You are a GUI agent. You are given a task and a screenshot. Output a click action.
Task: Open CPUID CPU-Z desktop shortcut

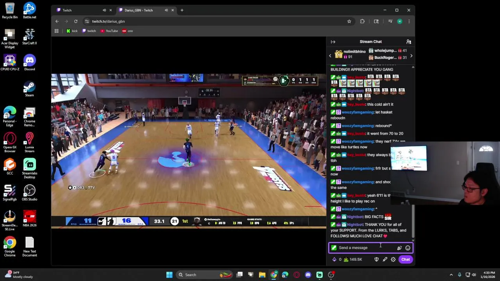pos(10,62)
